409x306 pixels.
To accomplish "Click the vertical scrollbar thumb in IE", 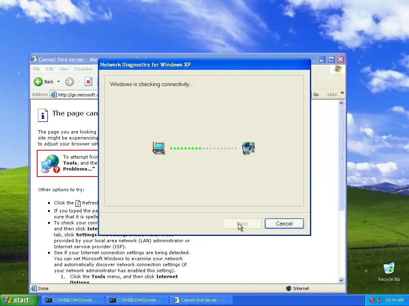I will click(341, 158).
